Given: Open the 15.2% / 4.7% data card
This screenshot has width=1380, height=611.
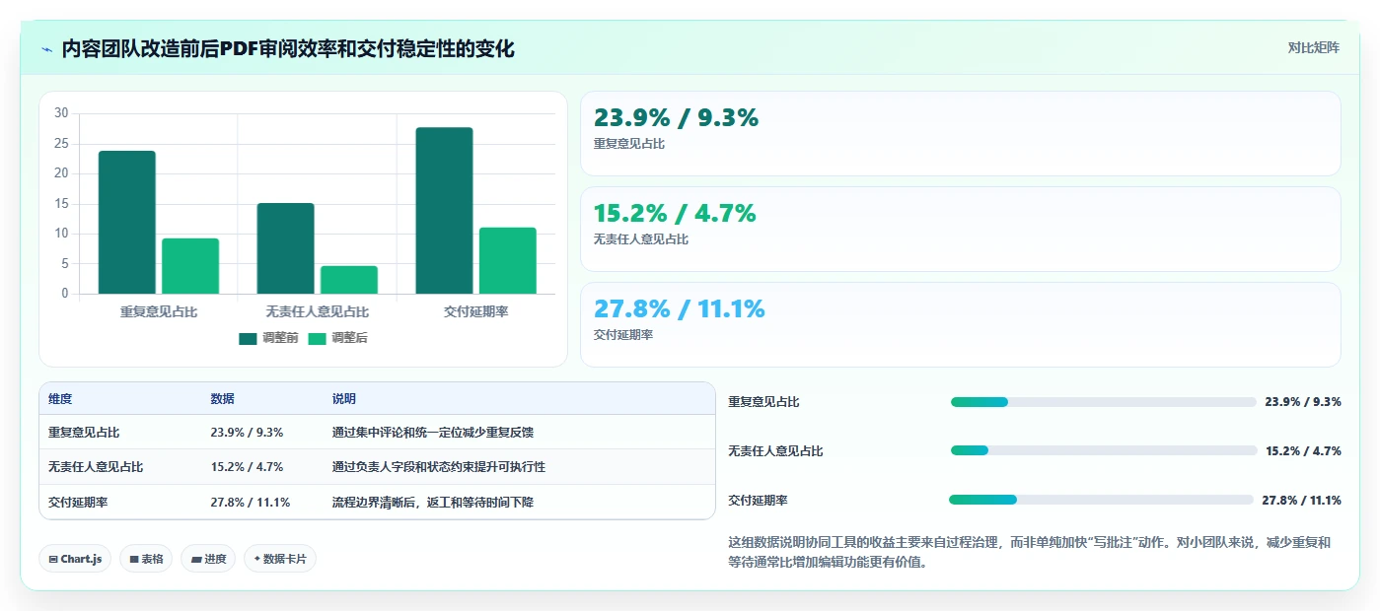Looking at the screenshot, I should point(961,229).
